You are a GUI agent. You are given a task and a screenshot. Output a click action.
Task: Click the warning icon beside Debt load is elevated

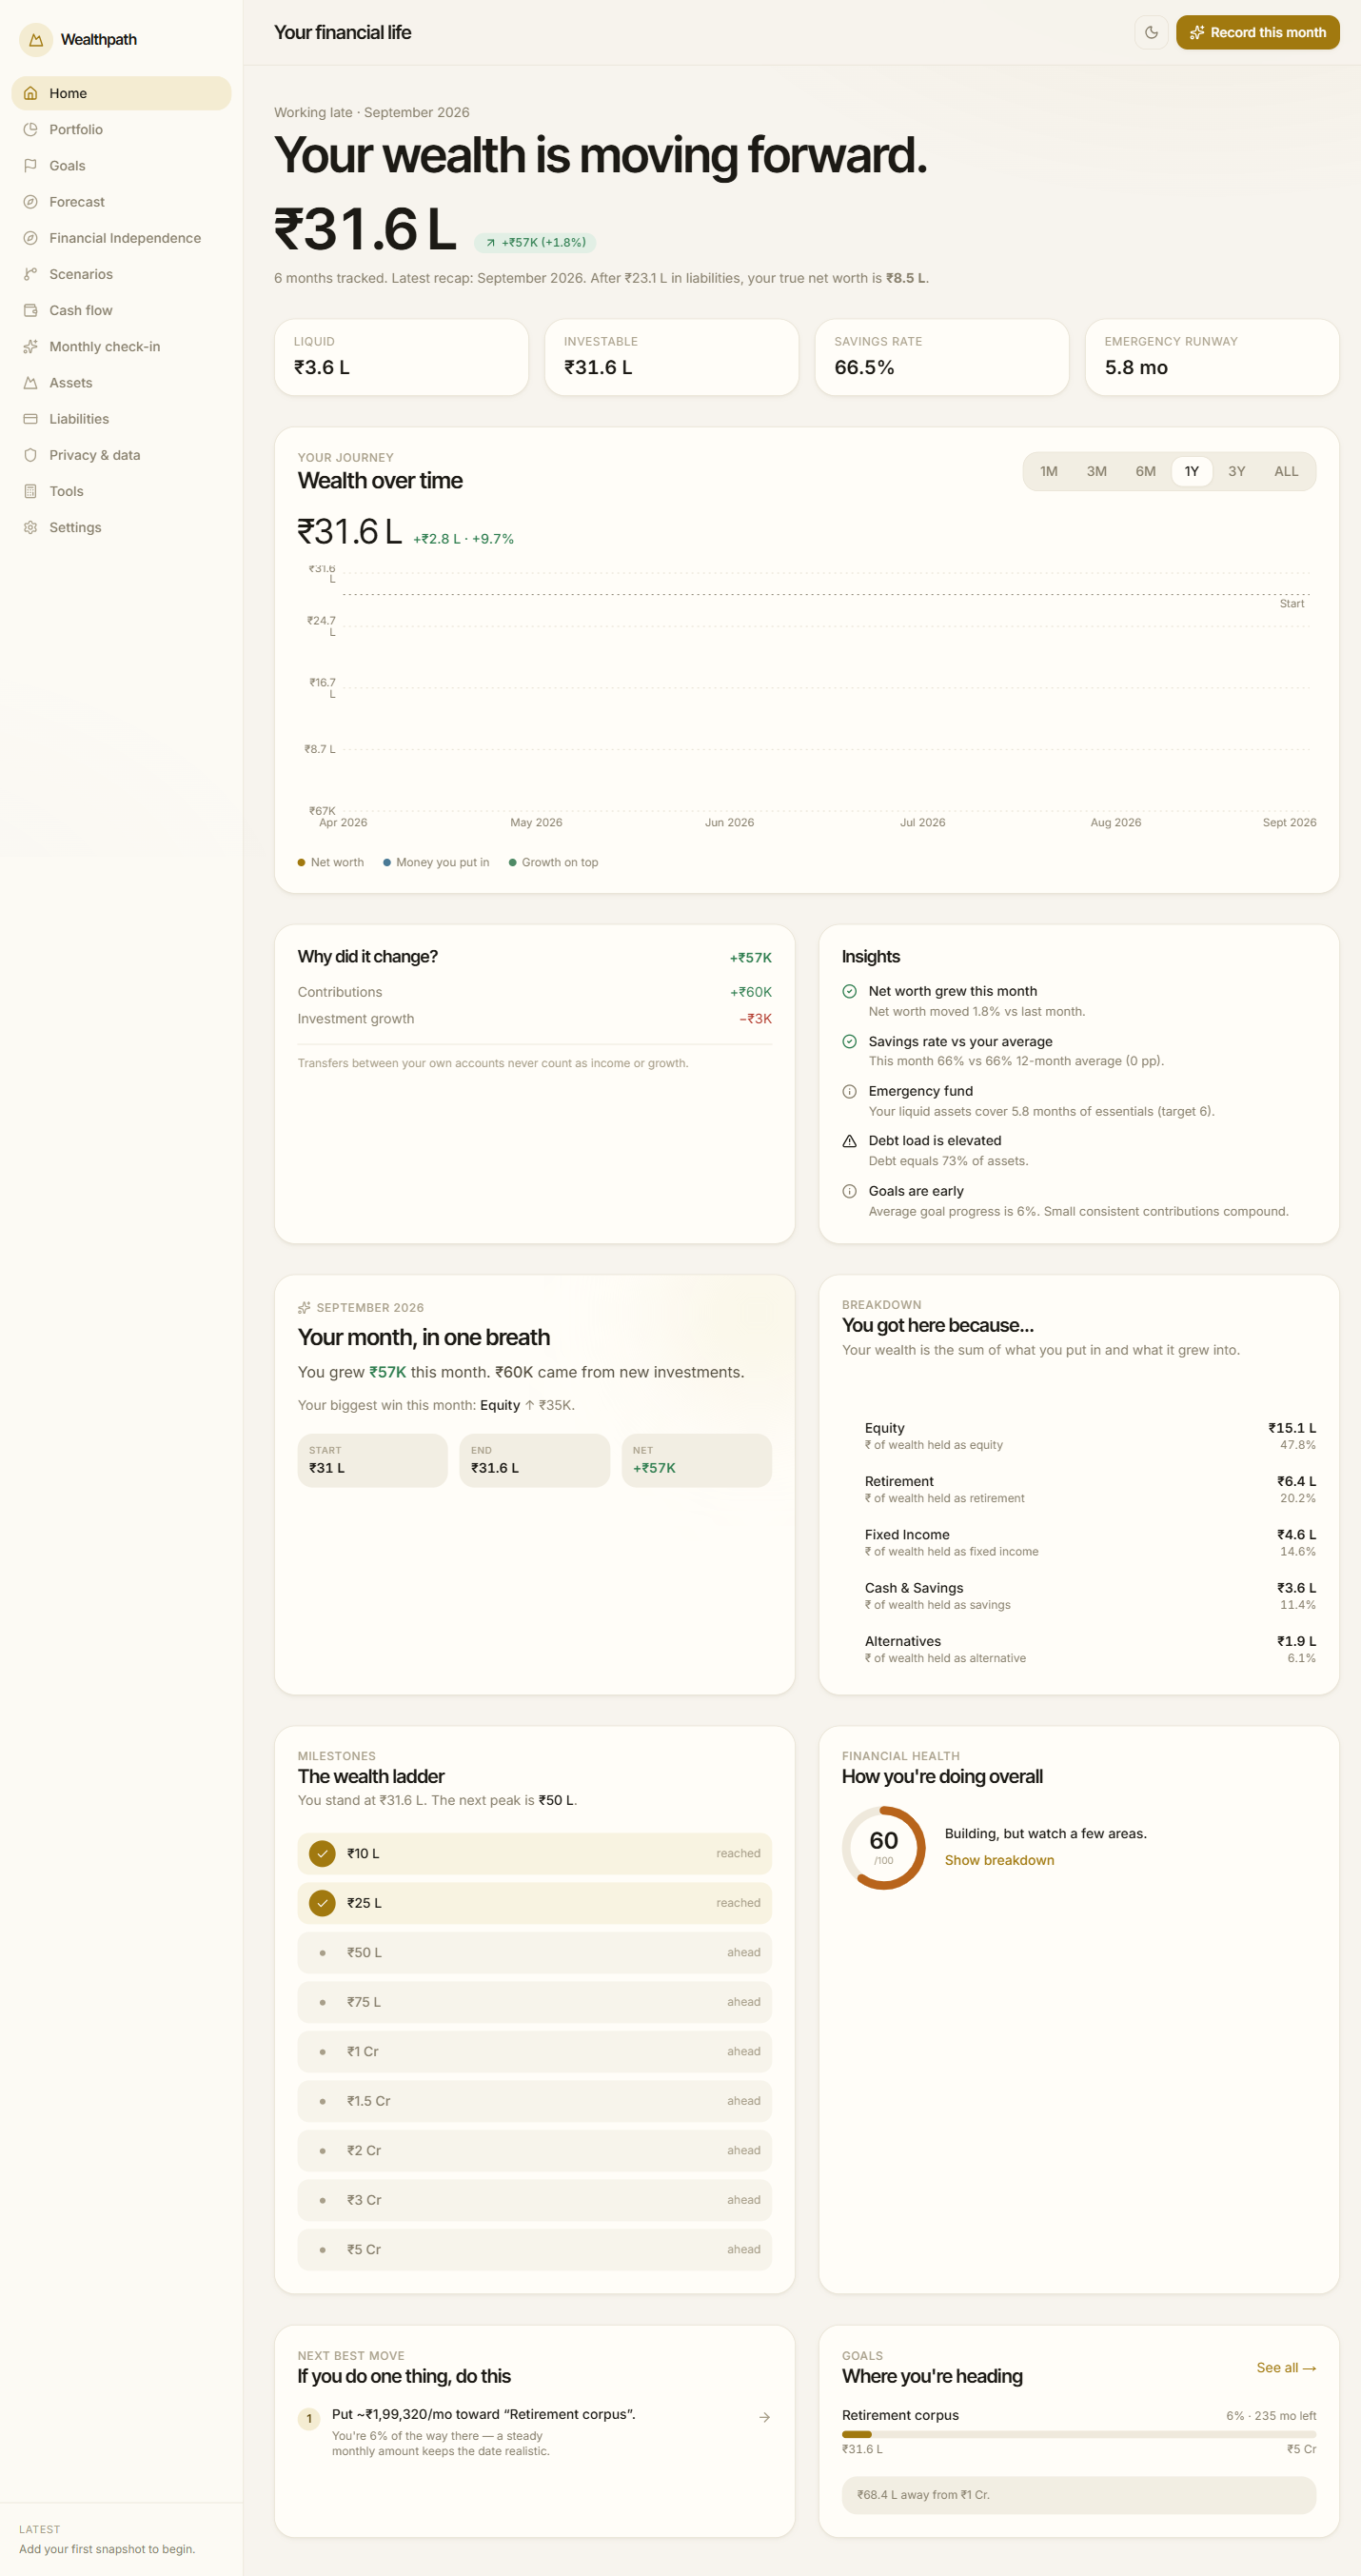(x=849, y=1141)
